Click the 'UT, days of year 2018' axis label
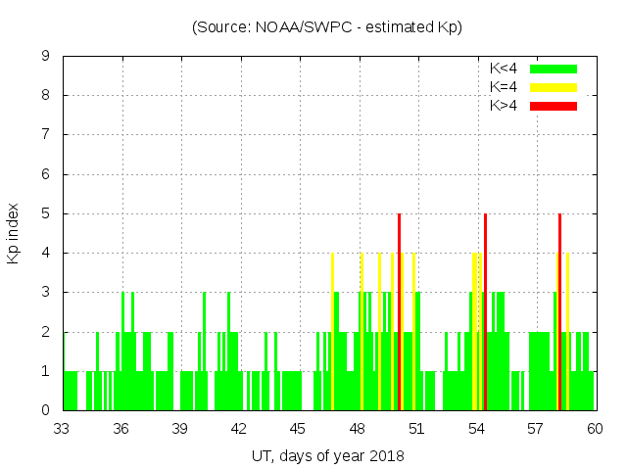This screenshot has width=627, height=470. (x=326, y=455)
